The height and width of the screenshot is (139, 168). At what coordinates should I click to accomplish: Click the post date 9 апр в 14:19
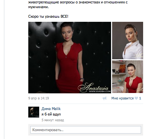pyautogui.click(x=39, y=98)
